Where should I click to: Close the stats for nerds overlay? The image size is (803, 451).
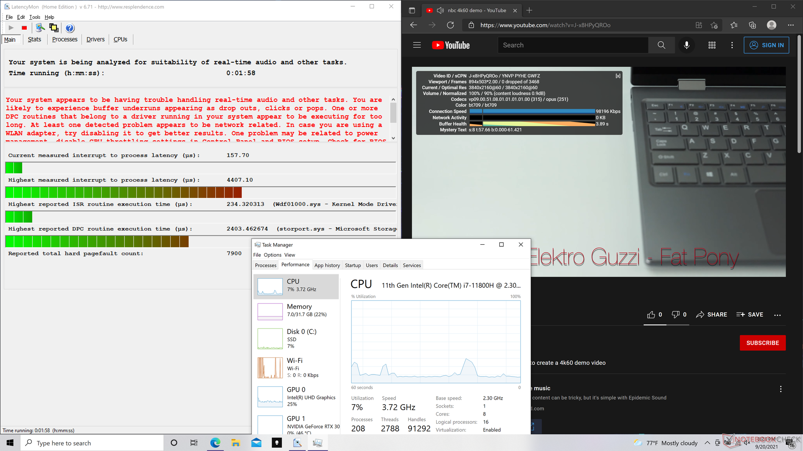pos(618,76)
